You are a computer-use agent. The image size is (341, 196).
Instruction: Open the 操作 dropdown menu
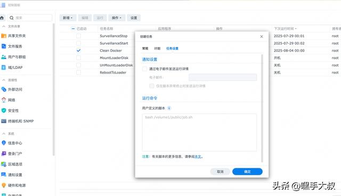click(x=117, y=18)
